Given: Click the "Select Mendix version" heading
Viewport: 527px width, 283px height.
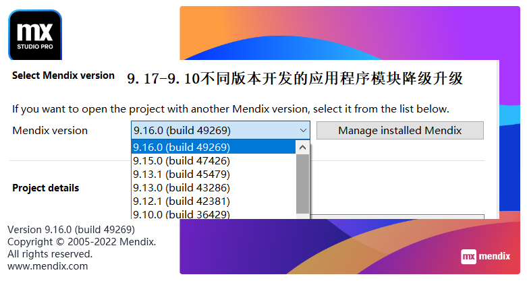Looking at the screenshot, I should point(63,75).
